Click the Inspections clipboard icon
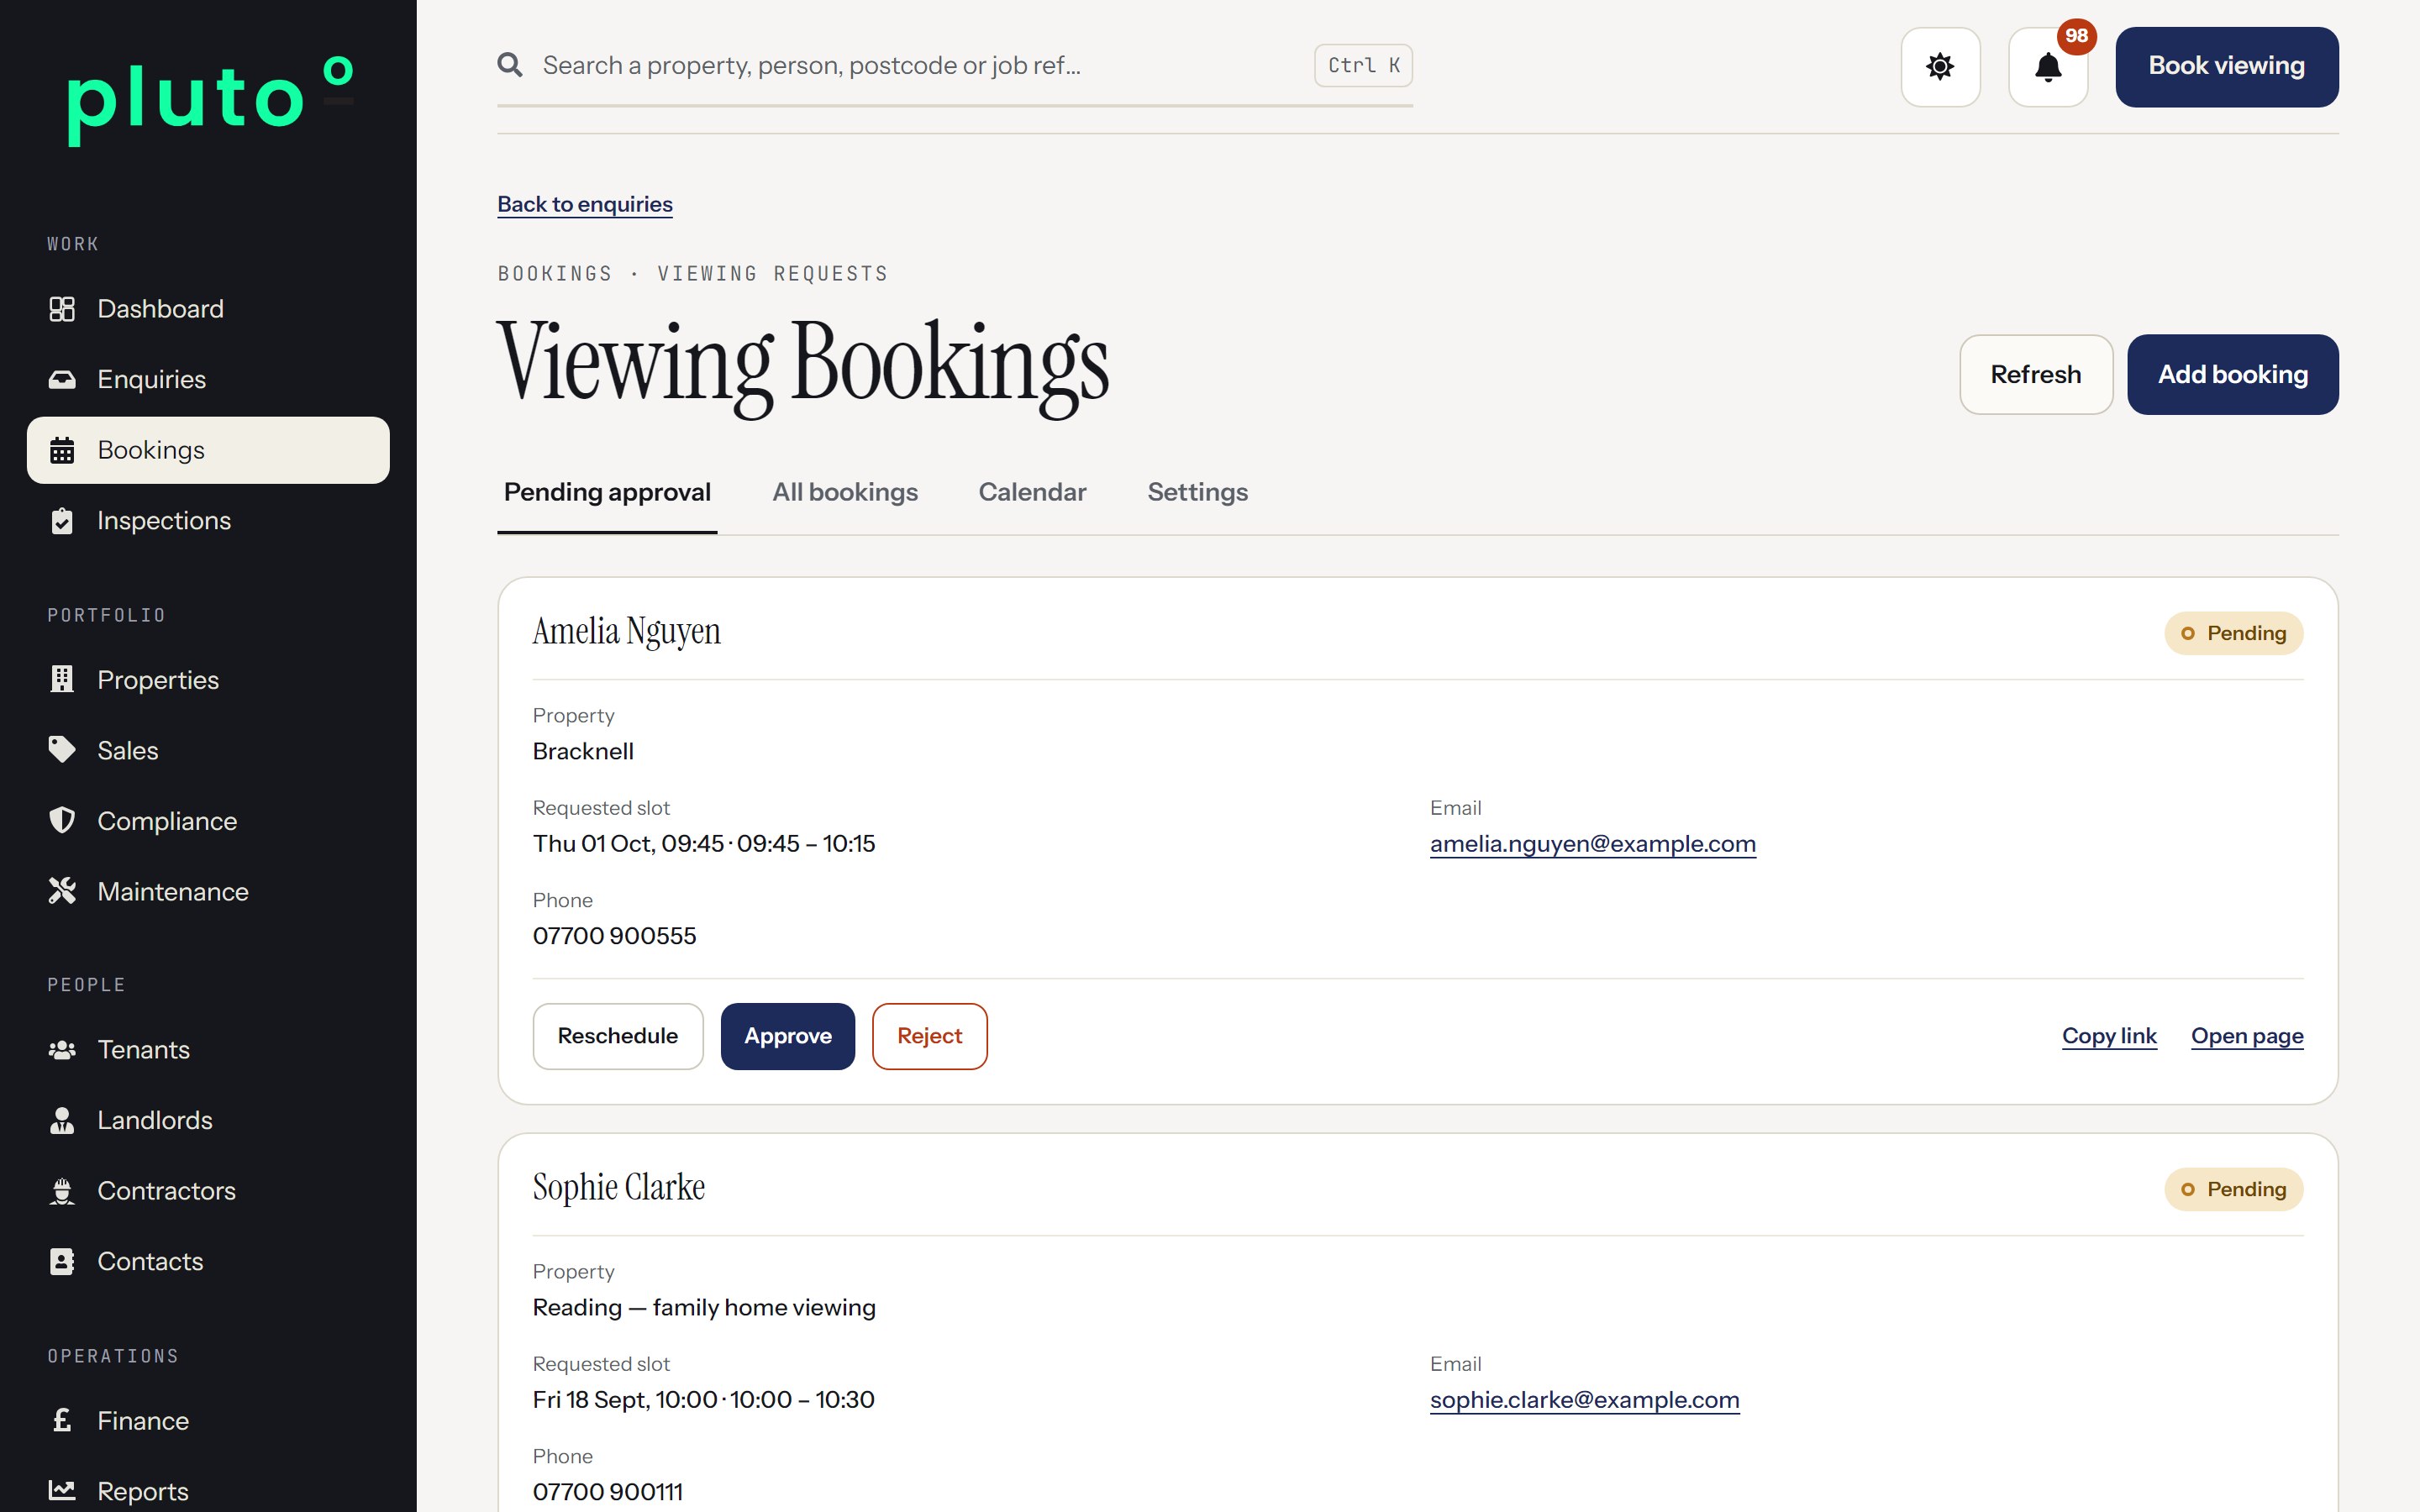This screenshot has height=1512, width=2420. (62, 521)
